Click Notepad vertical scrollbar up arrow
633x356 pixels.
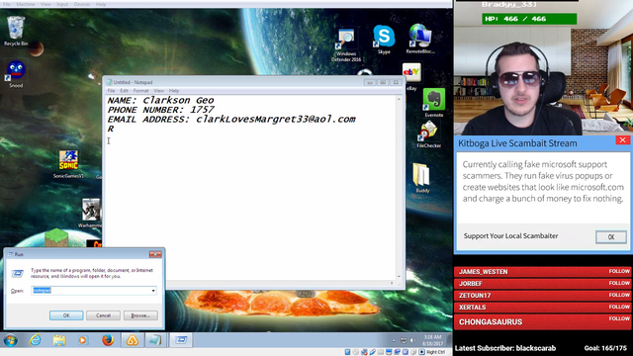pos(399,99)
